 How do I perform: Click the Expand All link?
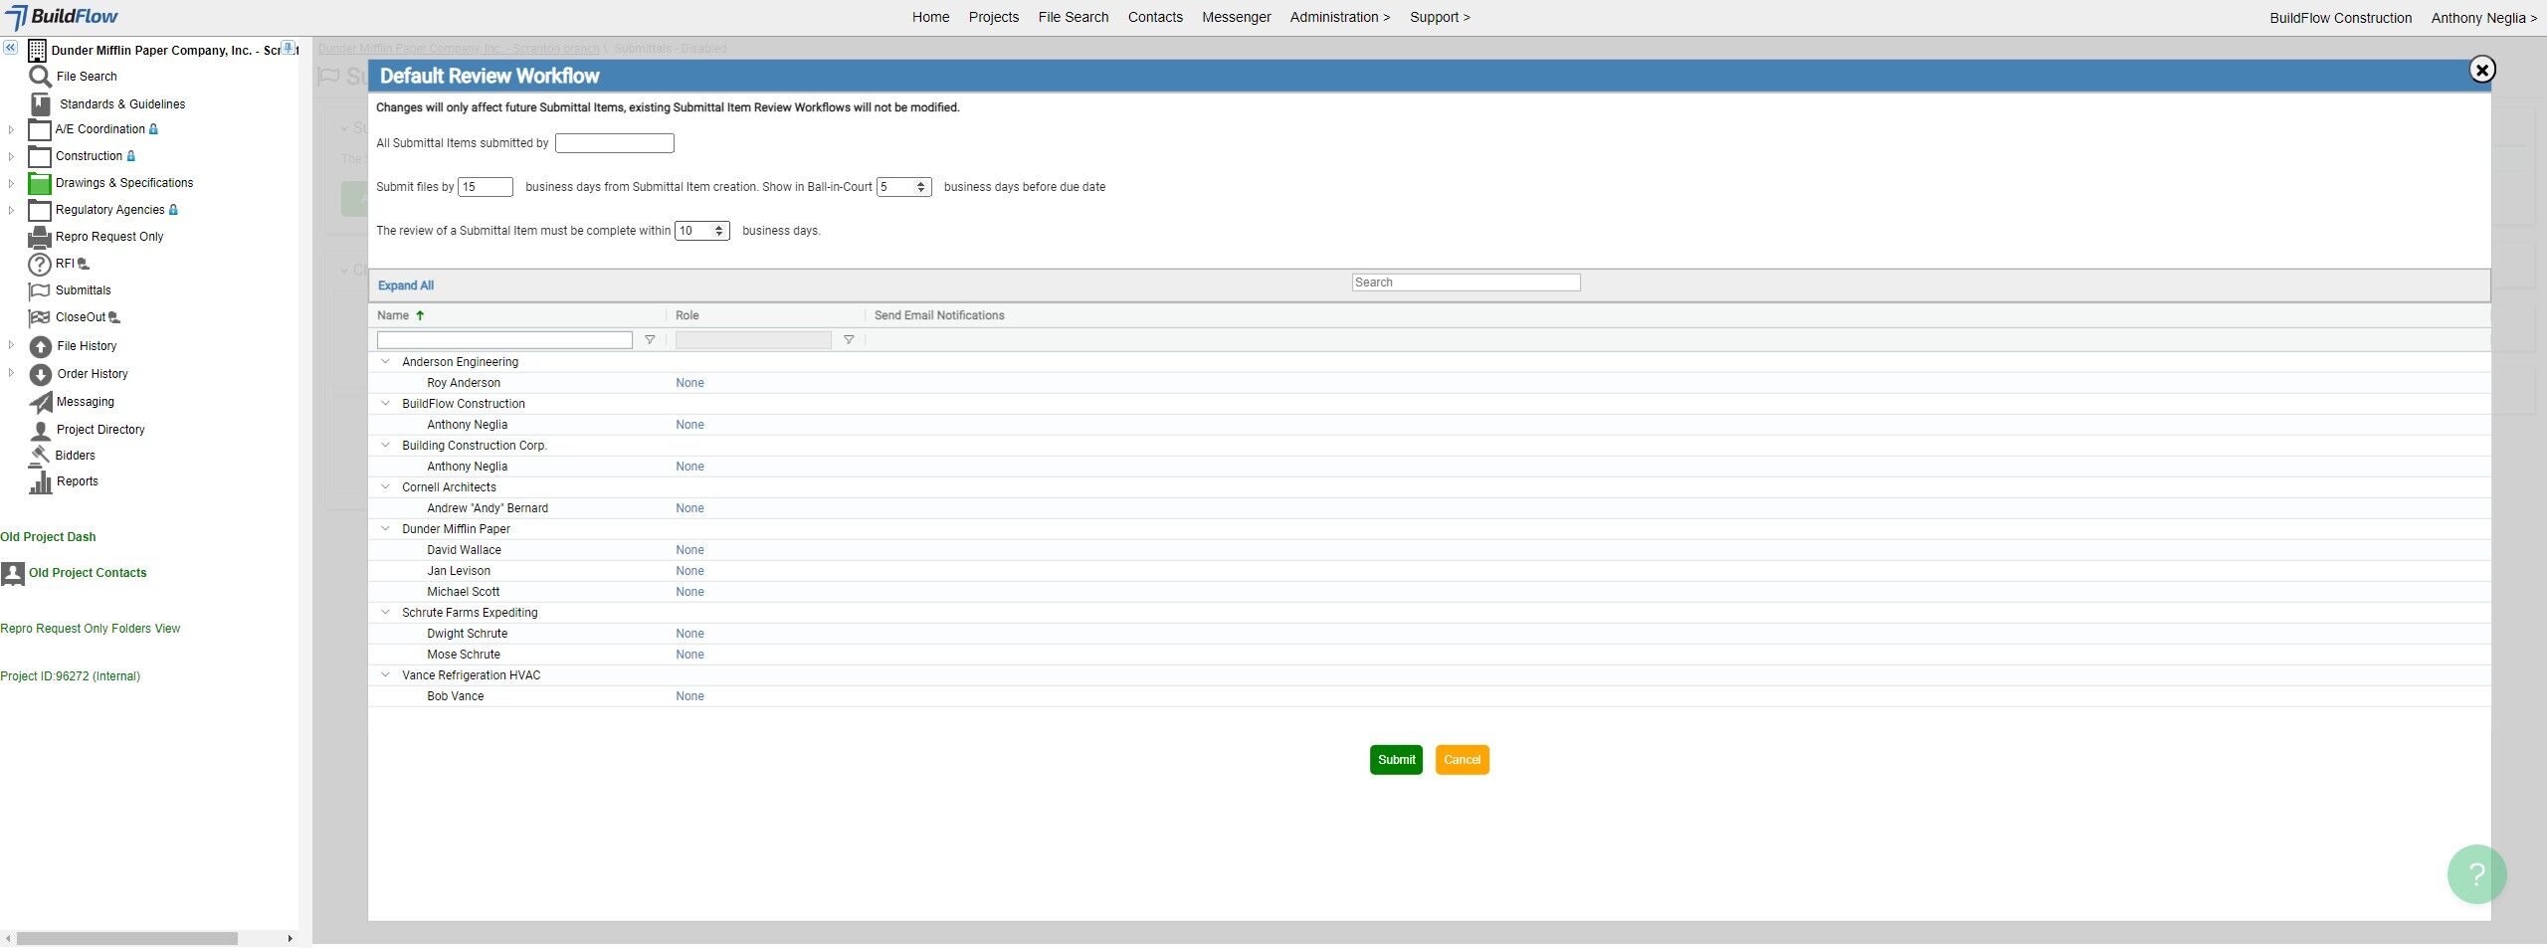tap(406, 285)
